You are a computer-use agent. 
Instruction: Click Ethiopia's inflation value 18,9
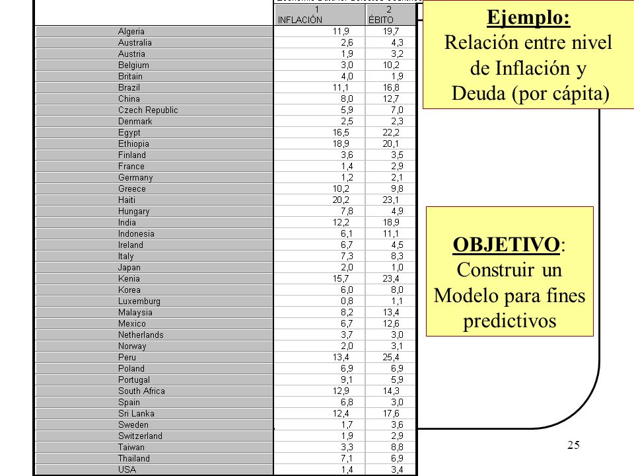pyautogui.click(x=341, y=143)
